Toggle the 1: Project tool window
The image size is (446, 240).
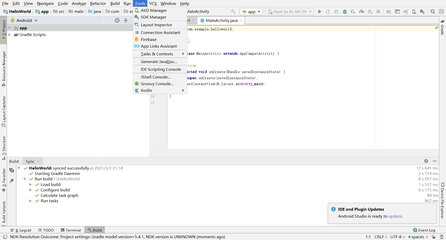[x=4, y=30]
